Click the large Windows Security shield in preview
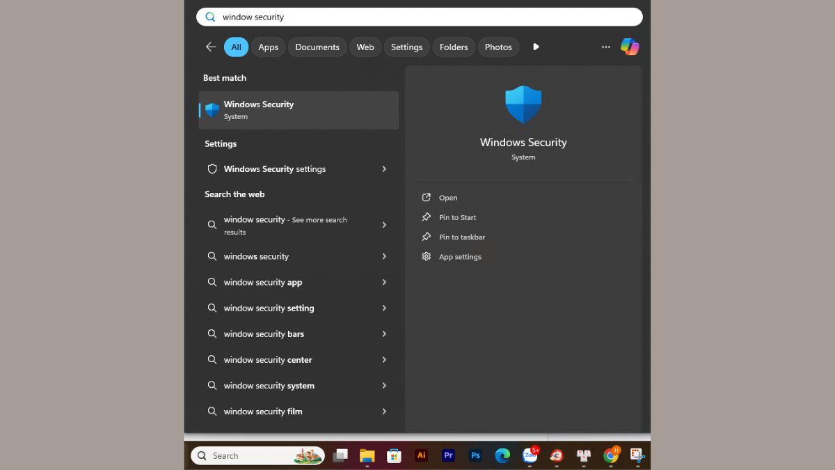Image resolution: width=835 pixels, height=470 pixels. pyautogui.click(x=523, y=104)
